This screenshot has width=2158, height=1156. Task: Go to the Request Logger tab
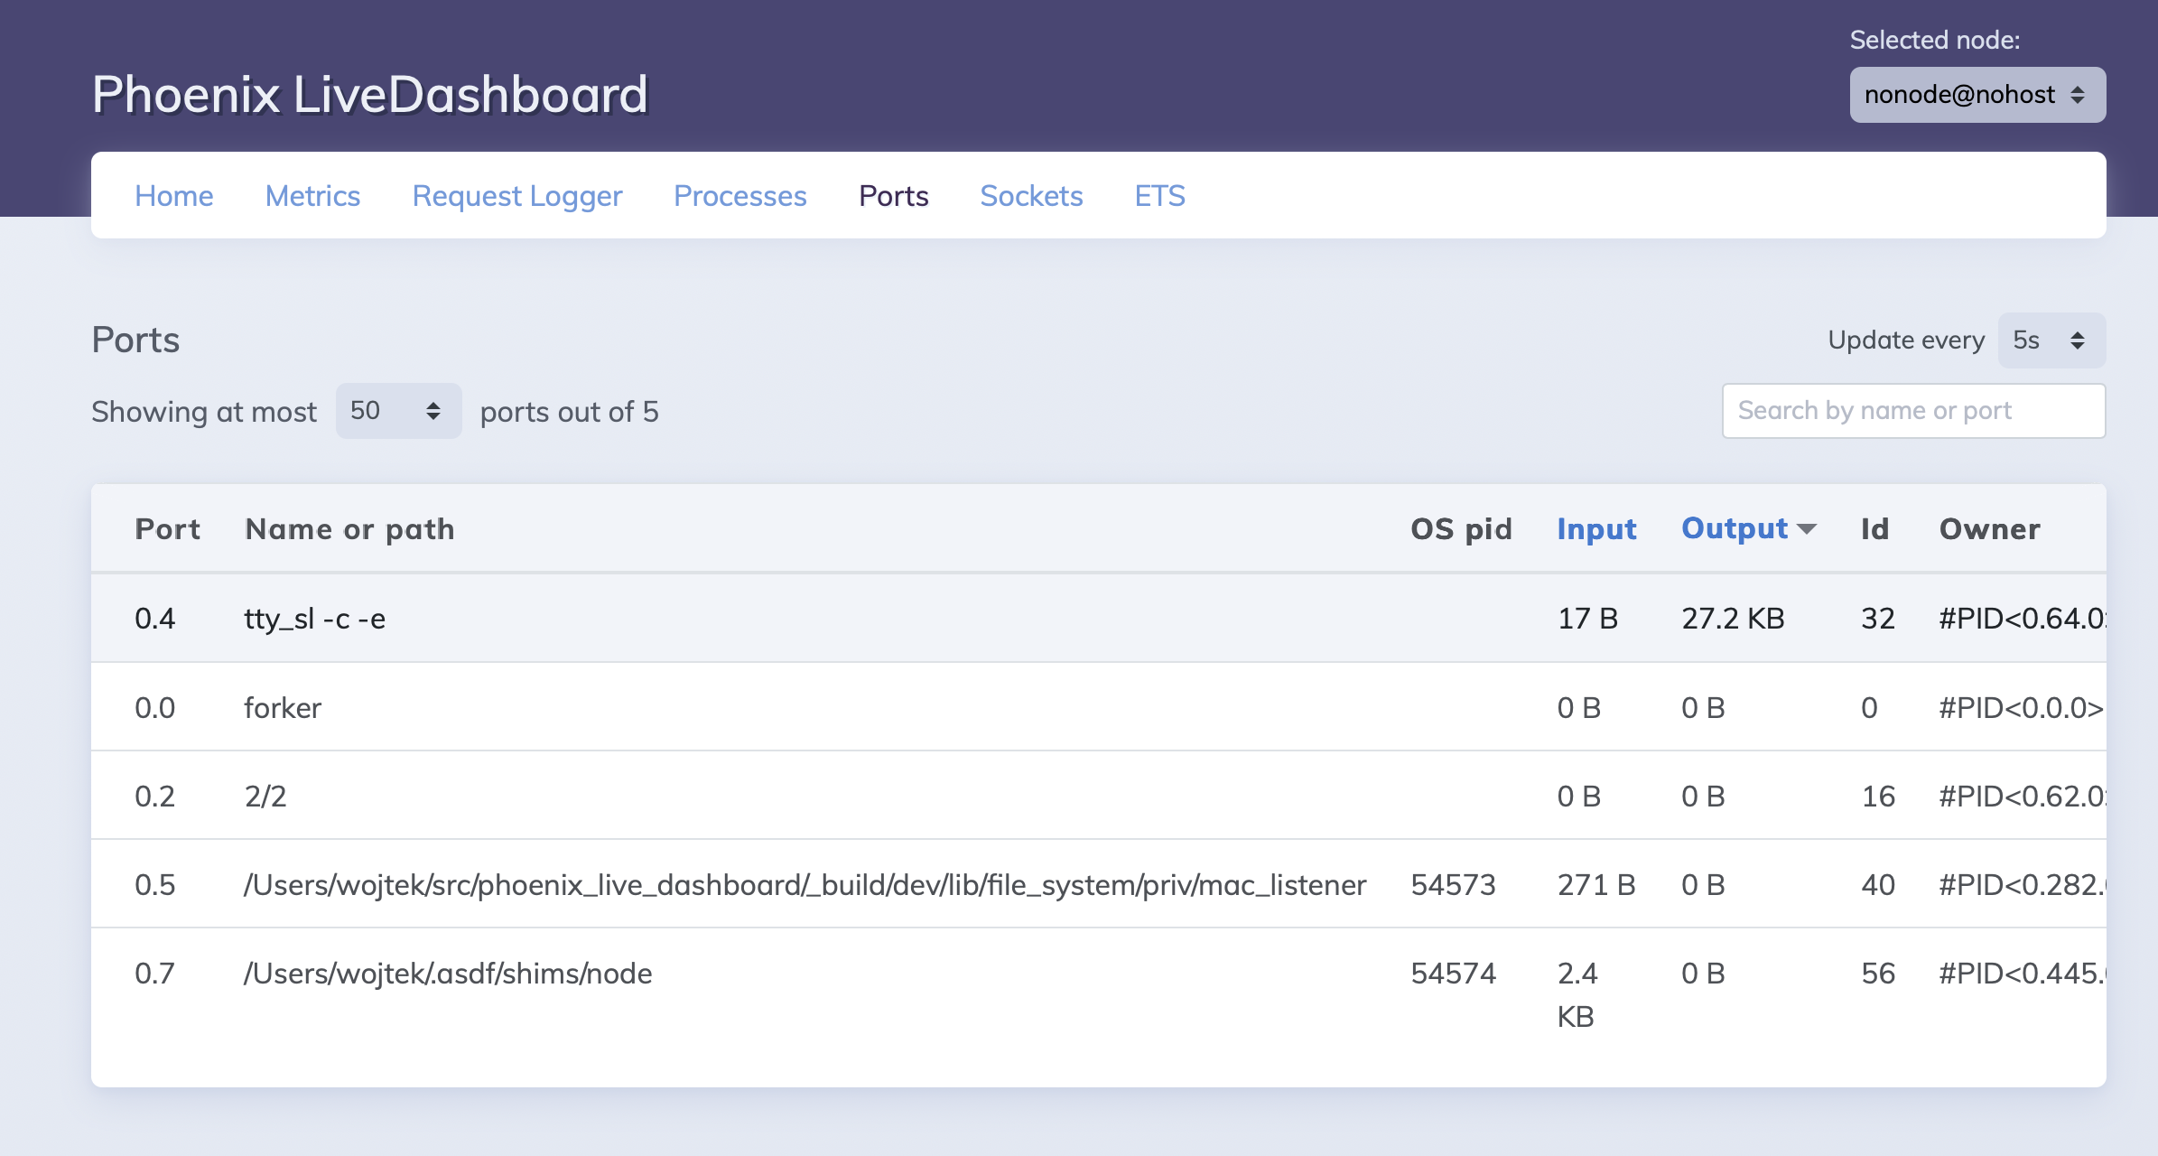[516, 196]
